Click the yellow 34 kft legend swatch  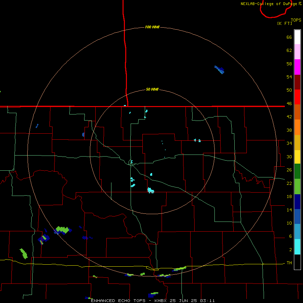click(x=297, y=157)
